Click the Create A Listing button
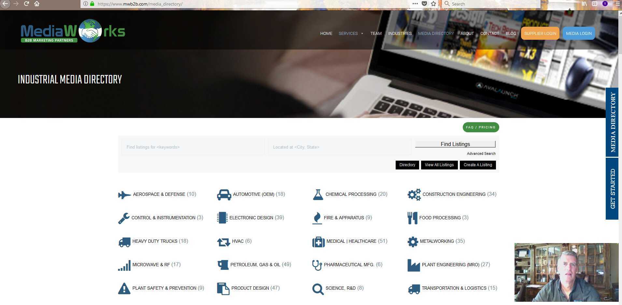This screenshot has height=305, width=622. pyautogui.click(x=478, y=165)
